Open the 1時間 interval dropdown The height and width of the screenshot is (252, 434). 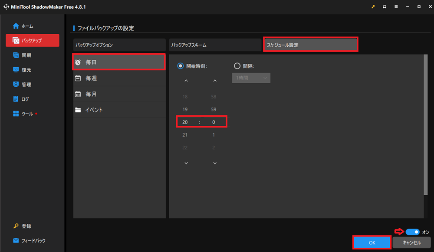251,78
